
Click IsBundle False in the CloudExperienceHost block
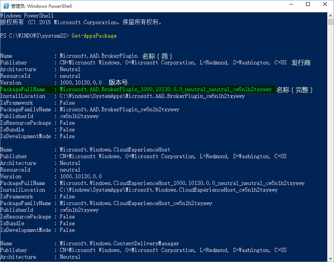[67, 224]
